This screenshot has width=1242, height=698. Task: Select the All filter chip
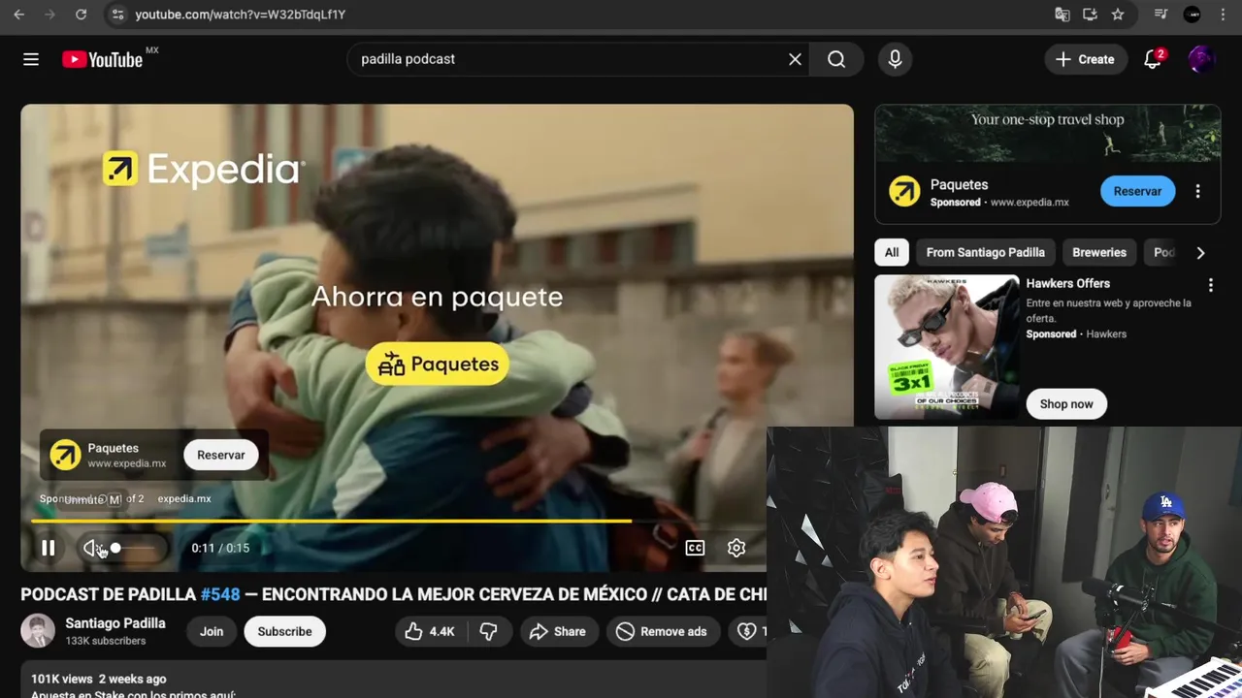[891, 252]
